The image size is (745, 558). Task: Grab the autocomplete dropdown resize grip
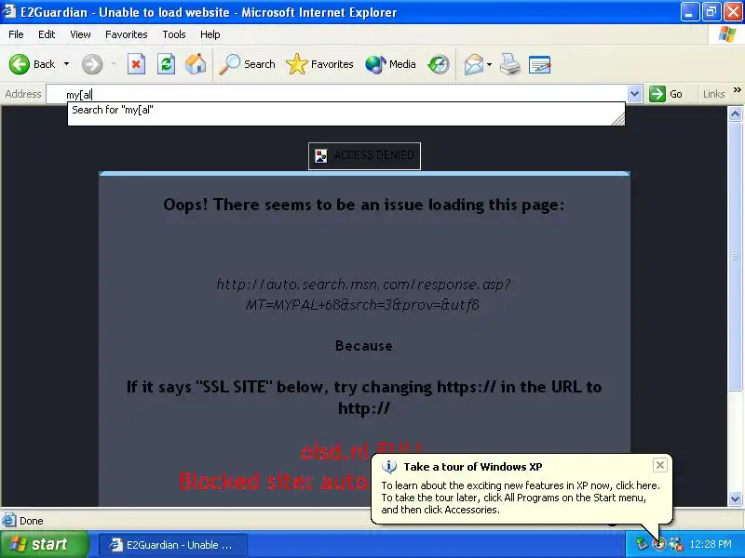click(x=618, y=119)
